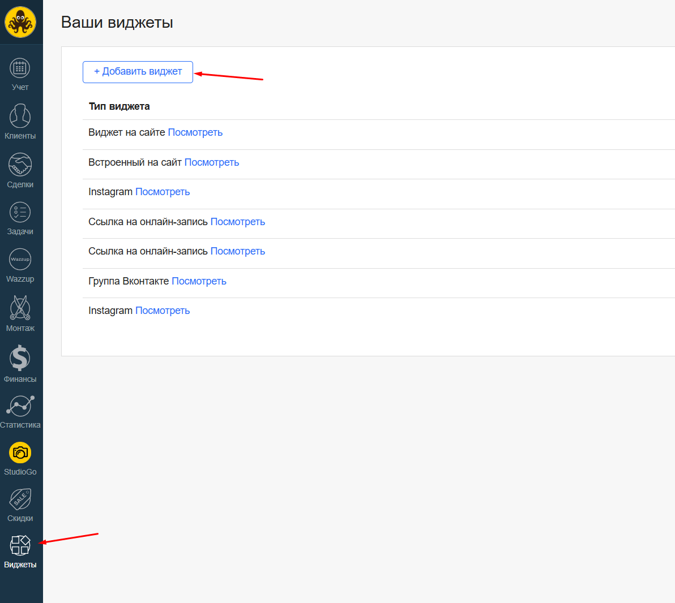The image size is (675, 603).
Task: Open the Учет calendar section
Action: tap(20, 74)
